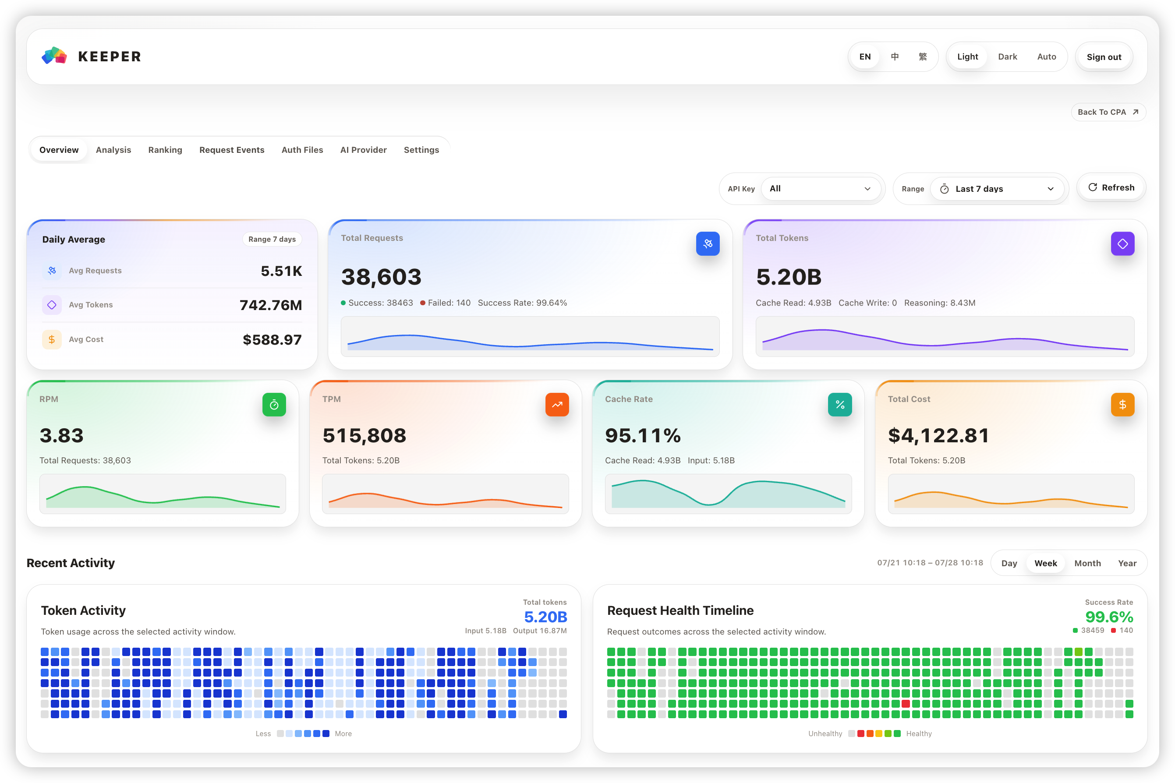
Task: Click the $588.97 average cost value
Action: click(272, 340)
